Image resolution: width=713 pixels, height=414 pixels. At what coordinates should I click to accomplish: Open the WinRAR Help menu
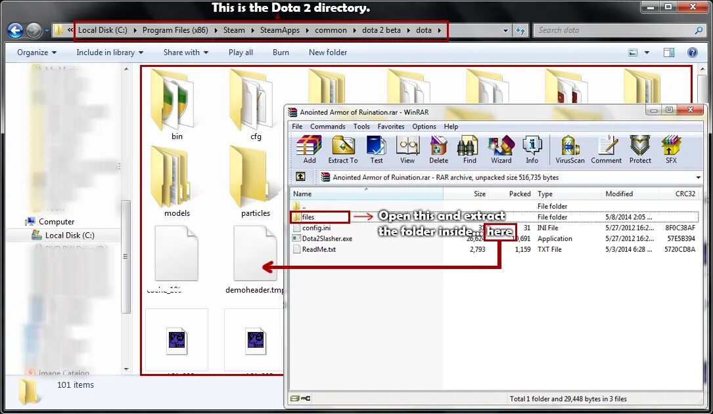451,127
